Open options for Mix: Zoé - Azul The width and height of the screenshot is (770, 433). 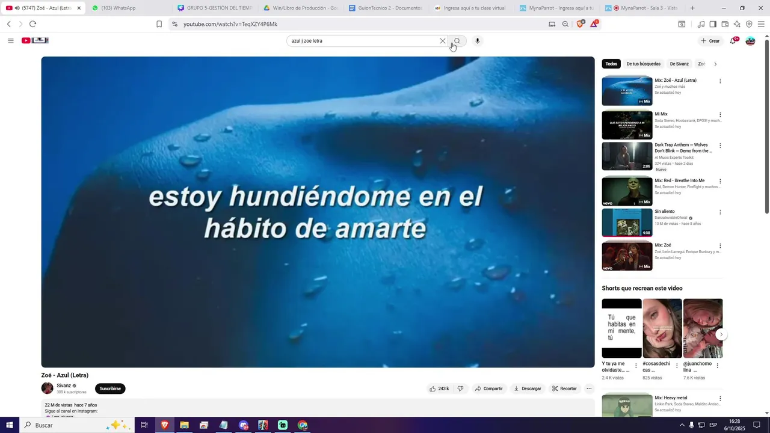click(x=720, y=81)
